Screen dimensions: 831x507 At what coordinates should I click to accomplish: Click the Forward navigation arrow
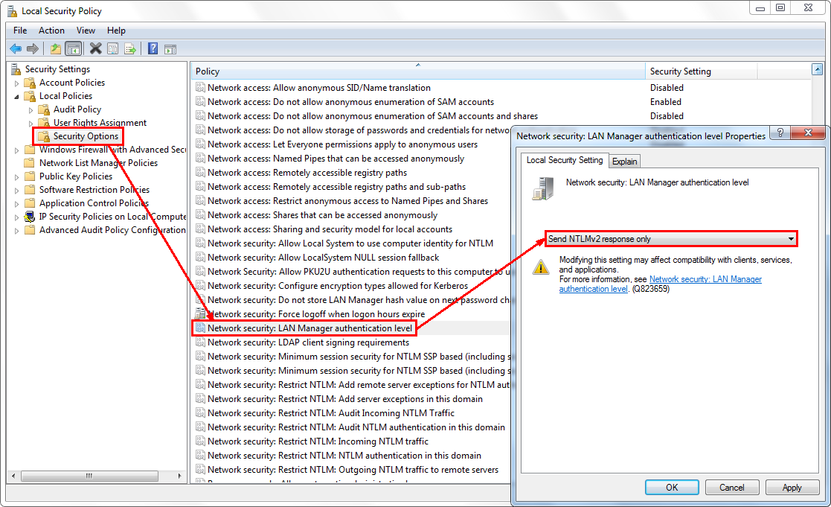pos(31,48)
